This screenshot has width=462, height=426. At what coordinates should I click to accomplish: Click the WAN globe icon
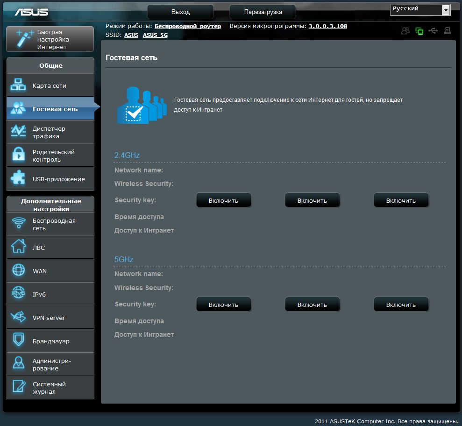point(19,270)
